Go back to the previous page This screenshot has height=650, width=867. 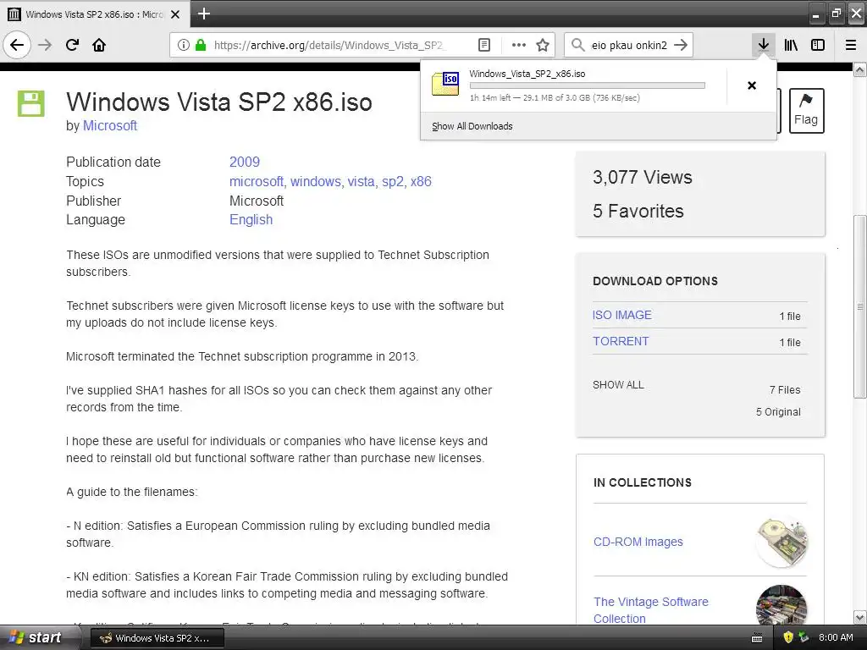pyautogui.click(x=17, y=45)
